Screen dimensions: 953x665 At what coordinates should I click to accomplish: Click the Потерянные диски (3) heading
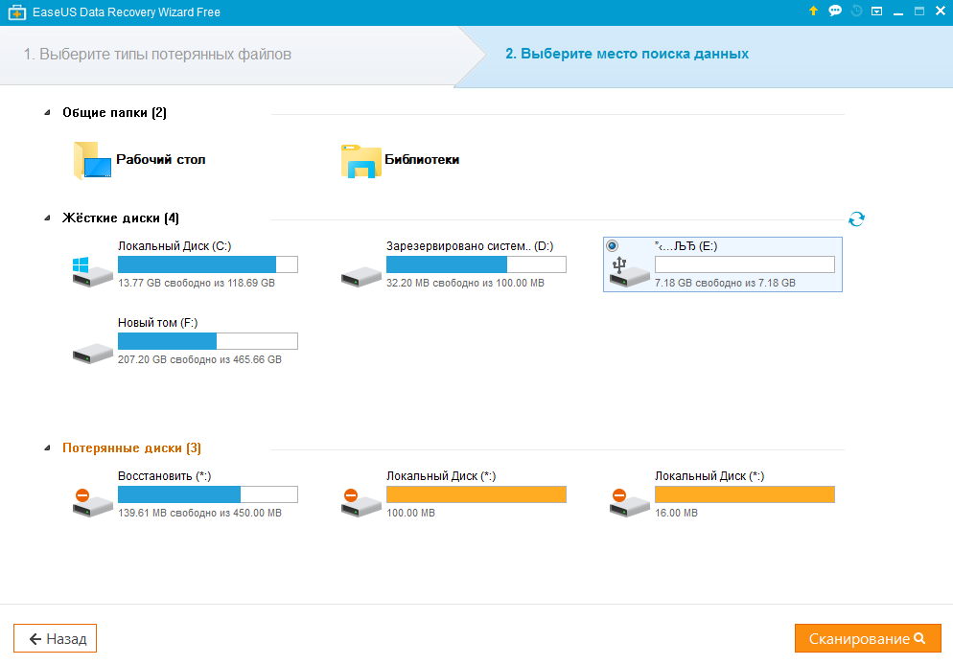point(131,448)
